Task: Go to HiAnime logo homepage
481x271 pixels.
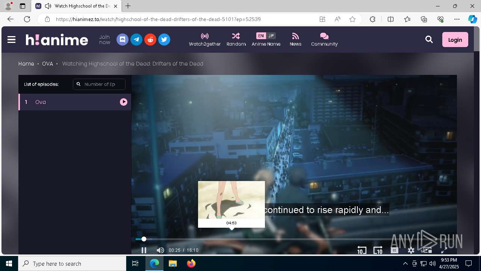Action: pos(57,40)
